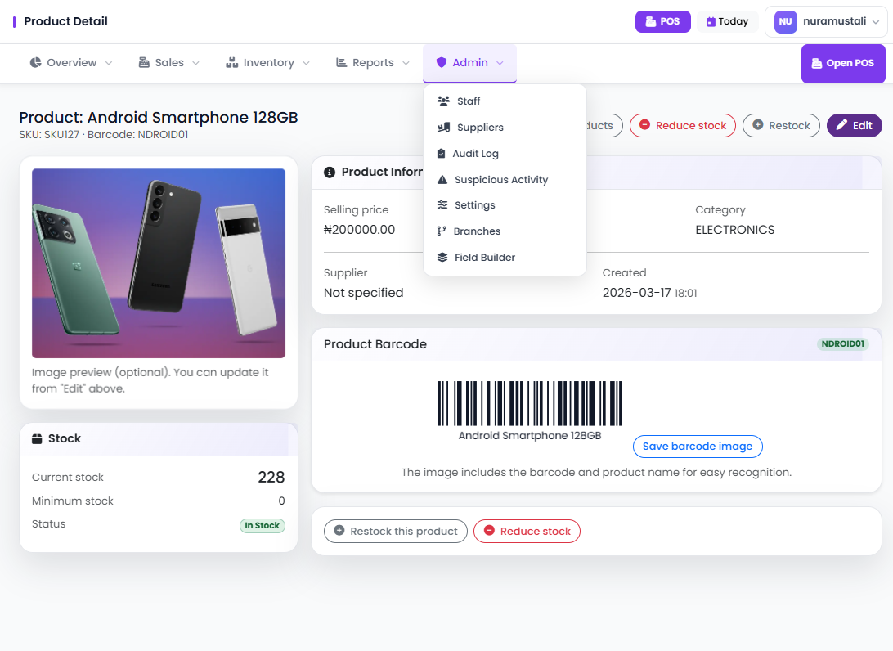The height and width of the screenshot is (651, 893).
Task: Click the Suspicious Activity warning icon
Action: point(442,180)
